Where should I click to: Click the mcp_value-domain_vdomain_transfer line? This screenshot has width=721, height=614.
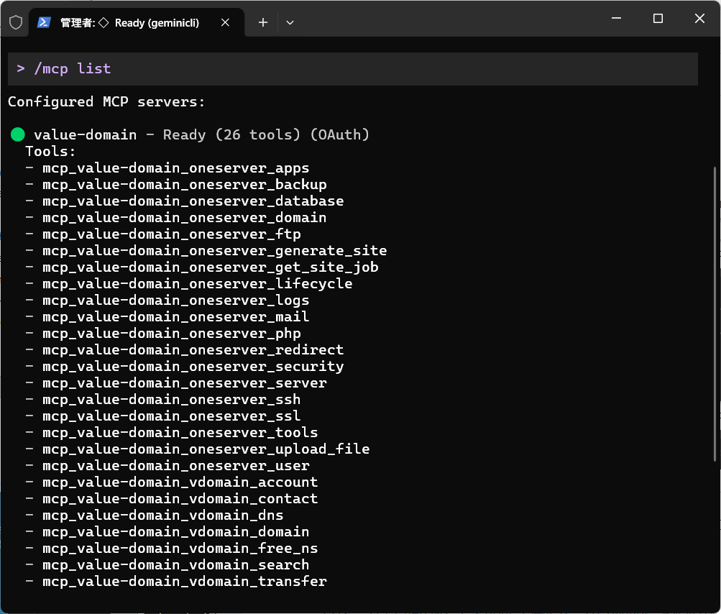185,582
